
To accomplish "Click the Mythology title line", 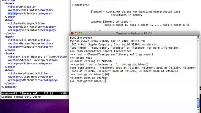I will (26, 23).
